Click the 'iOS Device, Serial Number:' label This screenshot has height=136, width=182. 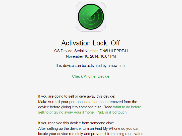pyautogui.click(x=76, y=51)
